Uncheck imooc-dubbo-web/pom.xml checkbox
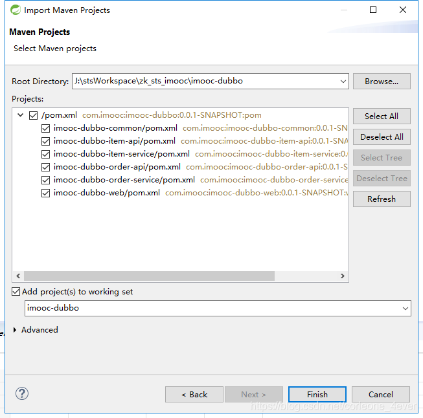 (x=45, y=193)
